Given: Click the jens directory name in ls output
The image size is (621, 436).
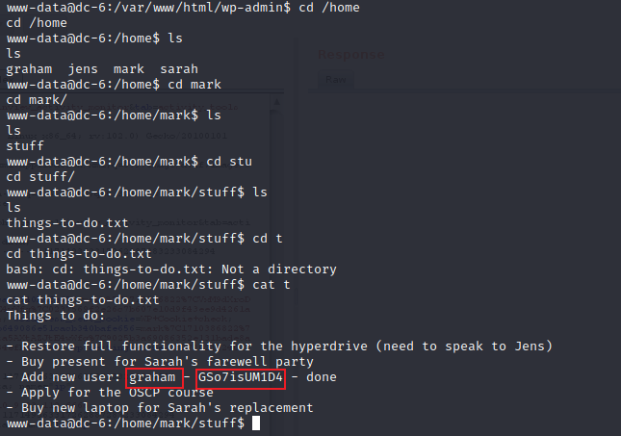Looking at the screenshot, I should click(x=80, y=69).
